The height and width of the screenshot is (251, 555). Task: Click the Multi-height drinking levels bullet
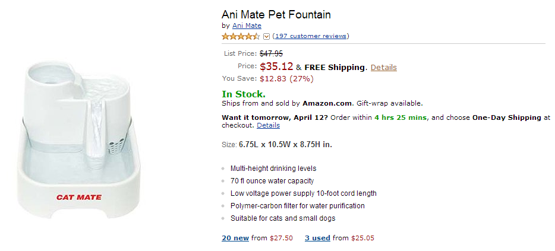click(x=273, y=169)
